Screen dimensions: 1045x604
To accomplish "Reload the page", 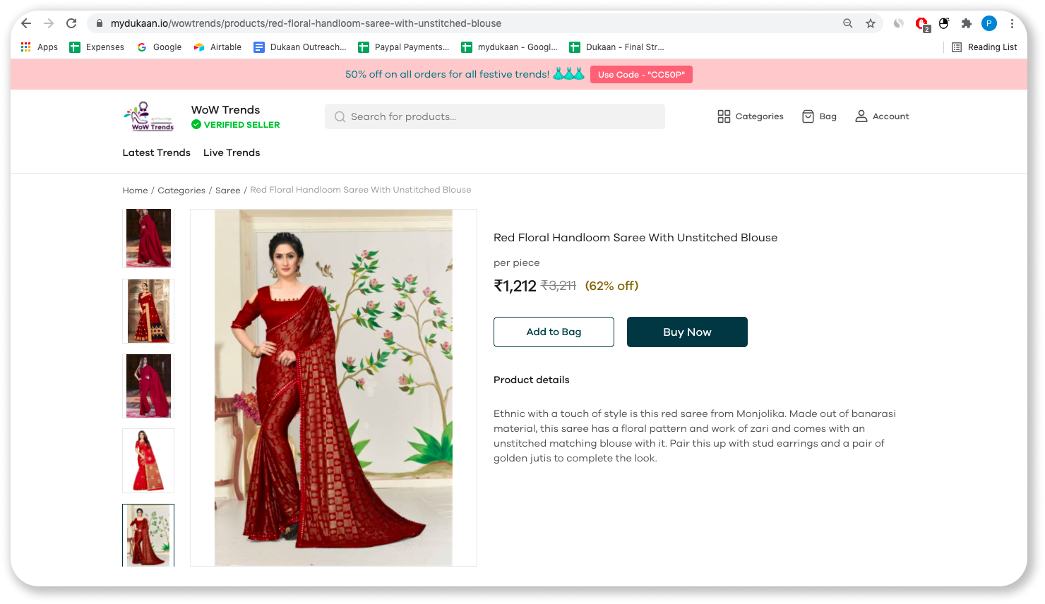I will (x=71, y=23).
